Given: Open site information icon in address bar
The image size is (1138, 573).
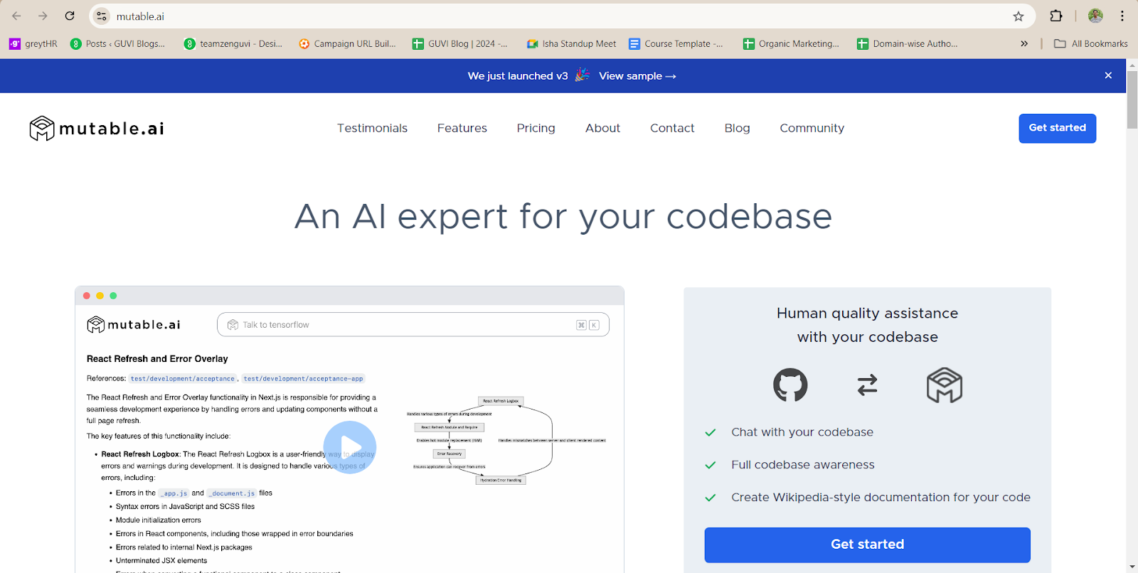Looking at the screenshot, I should pos(102,16).
